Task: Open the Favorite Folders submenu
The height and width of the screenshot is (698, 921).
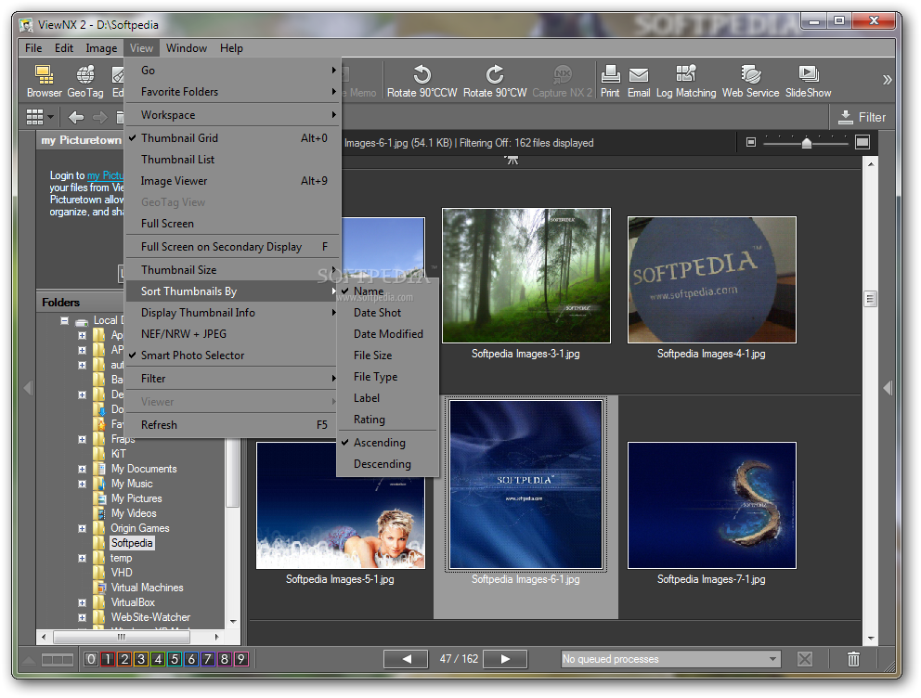Action: 233,92
